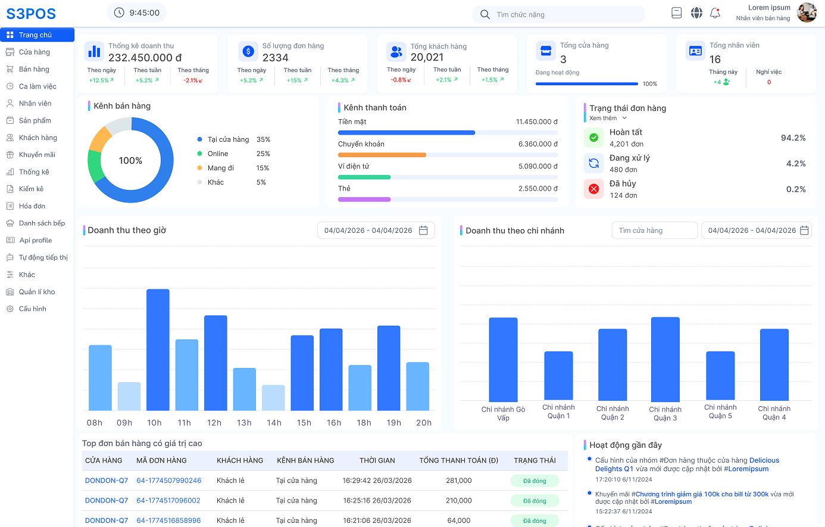The width and height of the screenshot is (825, 527).
Task: Open the notification bell icon
Action: [x=715, y=13]
